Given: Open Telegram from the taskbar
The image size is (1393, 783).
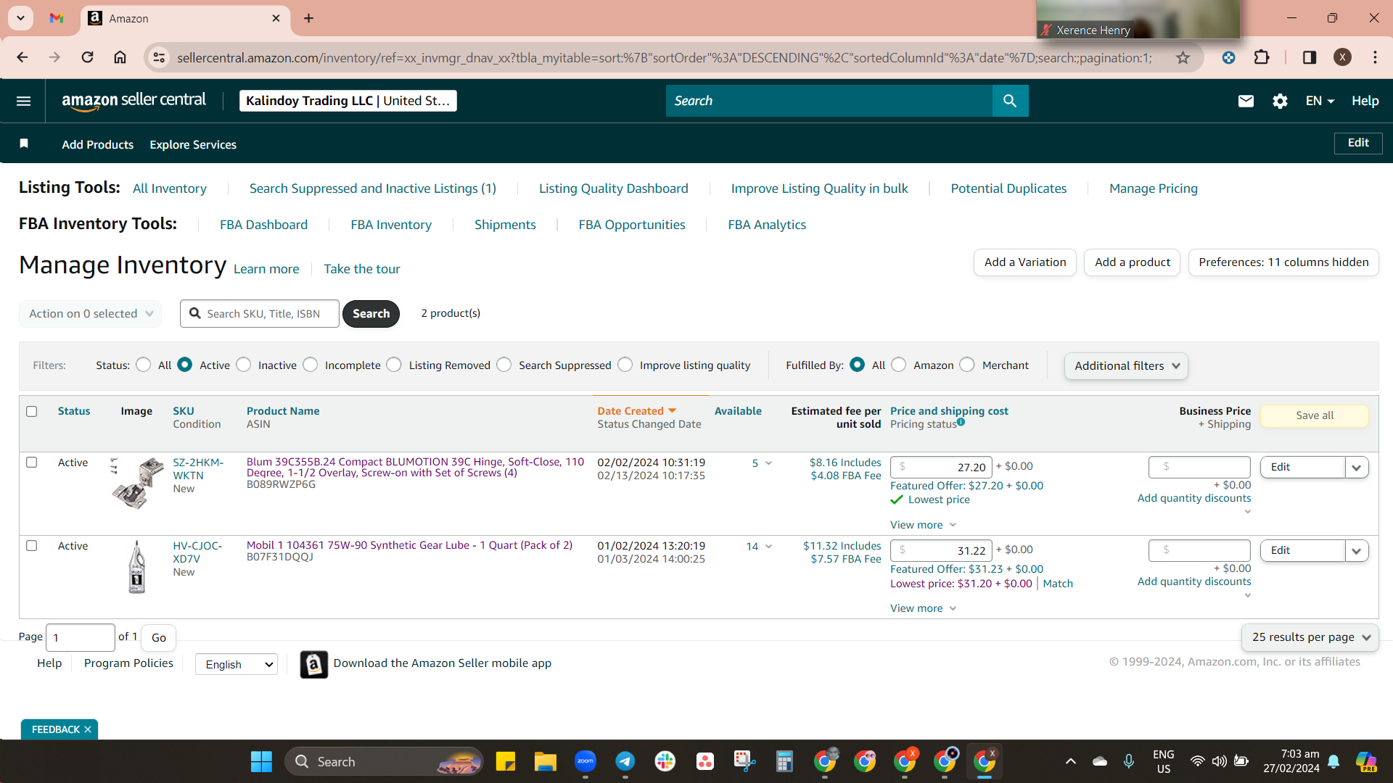Looking at the screenshot, I should click(x=625, y=761).
